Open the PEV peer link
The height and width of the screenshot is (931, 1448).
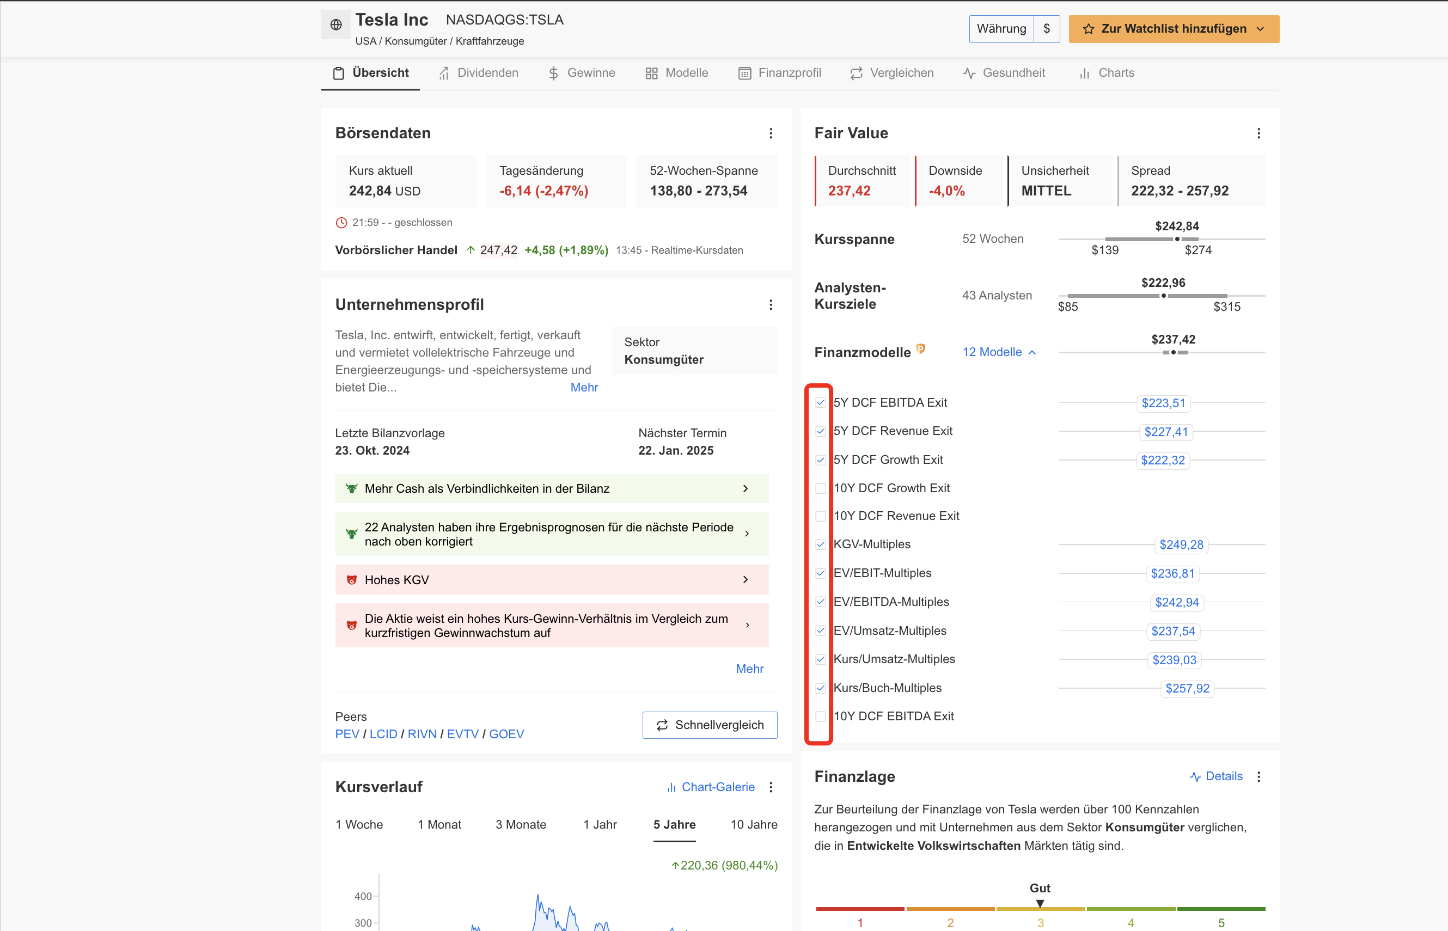click(x=347, y=734)
